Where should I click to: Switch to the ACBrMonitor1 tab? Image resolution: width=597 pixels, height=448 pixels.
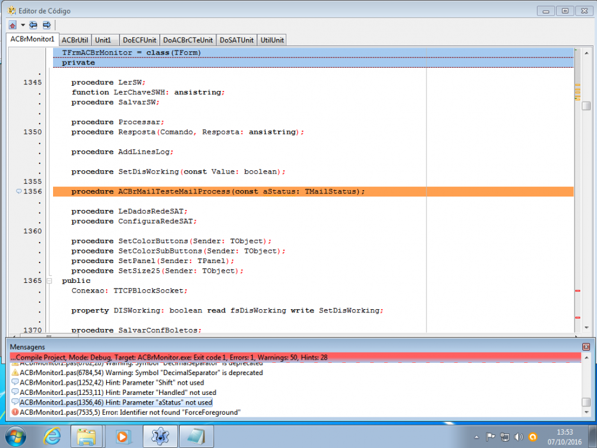pos(33,39)
